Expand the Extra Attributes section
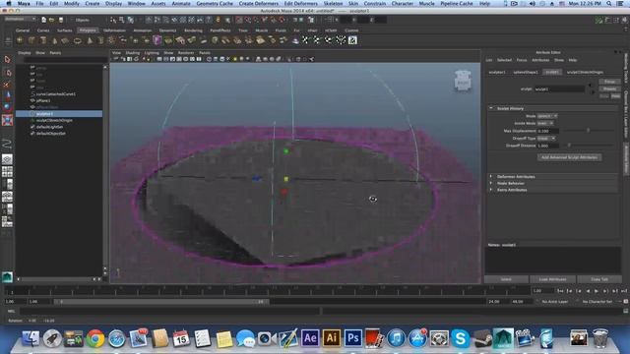The image size is (630, 354). pos(491,190)
